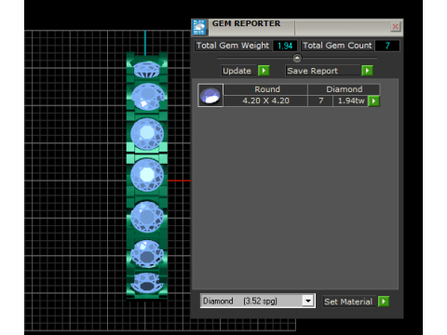
Task: Click the green arrow next to Set Material
Action: 384,301
